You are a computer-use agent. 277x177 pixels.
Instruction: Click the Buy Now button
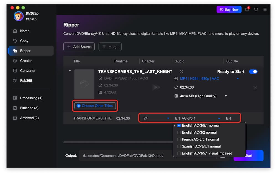229,9
